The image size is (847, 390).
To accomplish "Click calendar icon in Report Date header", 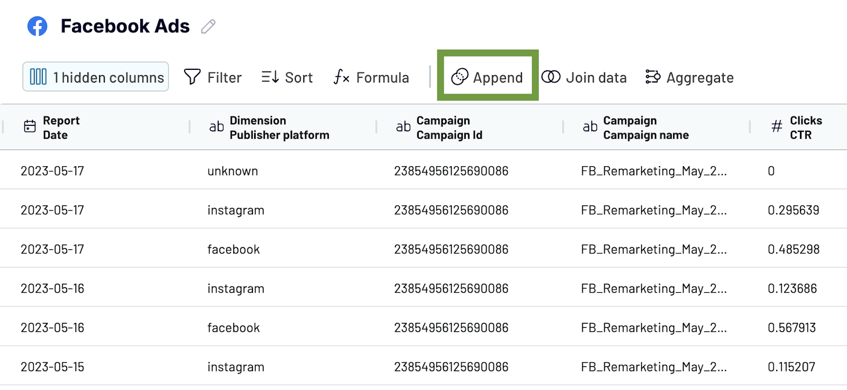I will click(30, 126).
